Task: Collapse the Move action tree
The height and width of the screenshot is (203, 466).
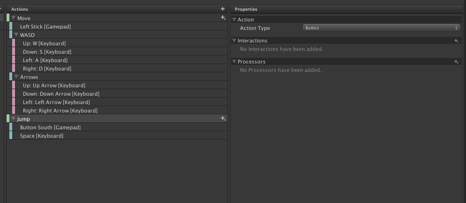Action: tap(14, 18)
